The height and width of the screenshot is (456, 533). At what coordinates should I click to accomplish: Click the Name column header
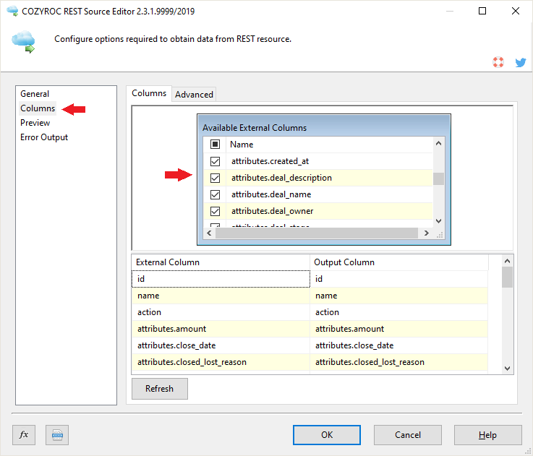[x=330, y=145]
